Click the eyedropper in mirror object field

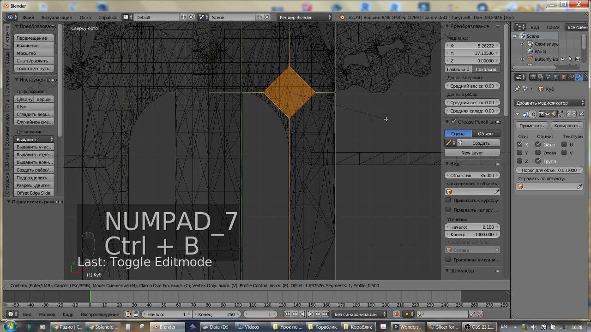pos(580,187)
